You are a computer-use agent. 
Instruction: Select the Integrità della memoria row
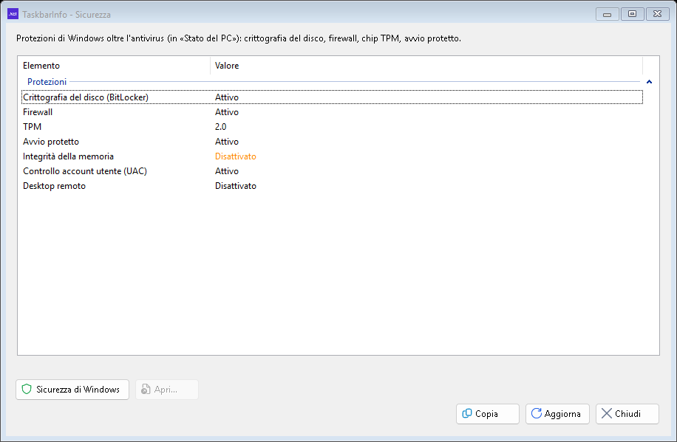point(332,156)
